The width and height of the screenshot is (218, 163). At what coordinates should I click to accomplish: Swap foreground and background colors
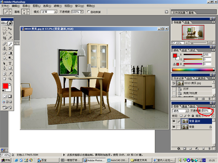pyautogui.click(x=10, y=84)
